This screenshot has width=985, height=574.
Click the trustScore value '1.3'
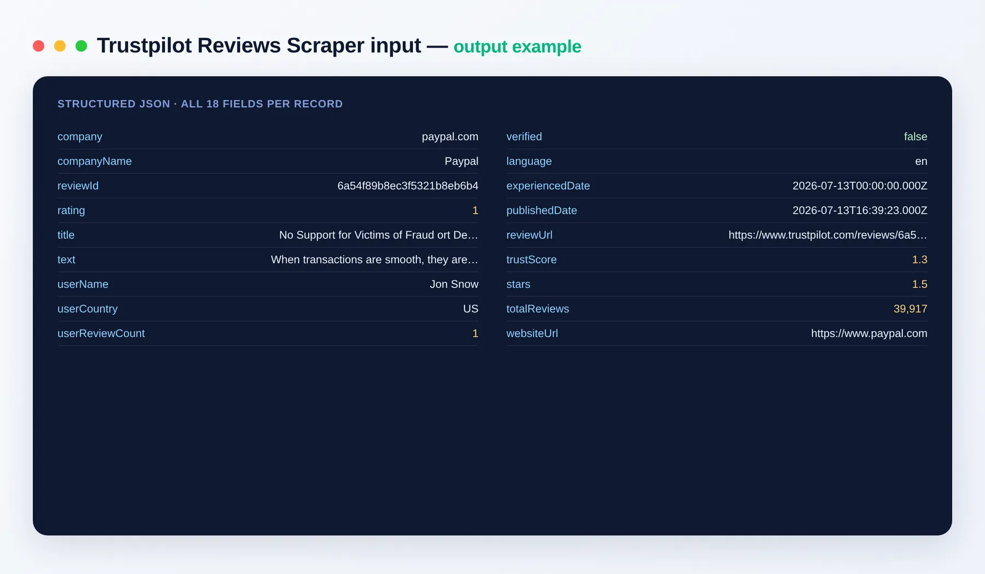(x=919, y=260)
